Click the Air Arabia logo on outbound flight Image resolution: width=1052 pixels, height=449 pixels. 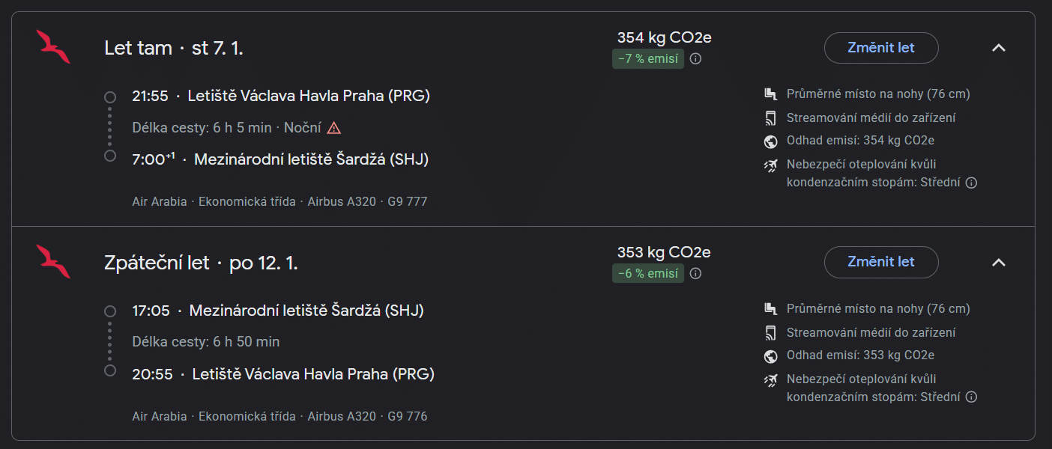[52, 47]
